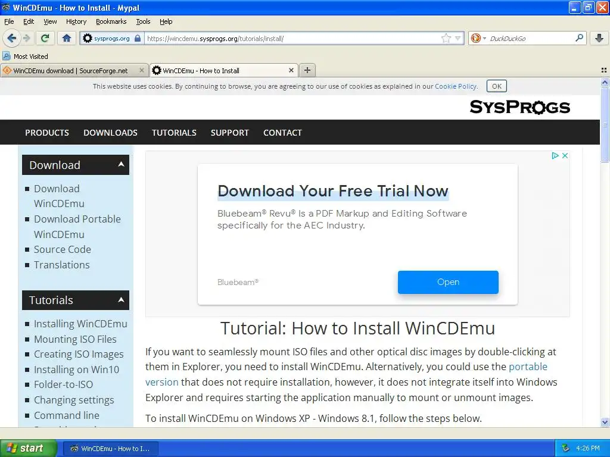Open the Tools menu

[x=143, y=21]
